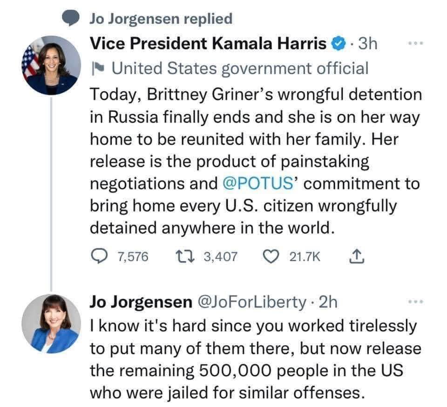
Task: Click the 'Jo Jorgensen replied' header
Action: (162, 19)
